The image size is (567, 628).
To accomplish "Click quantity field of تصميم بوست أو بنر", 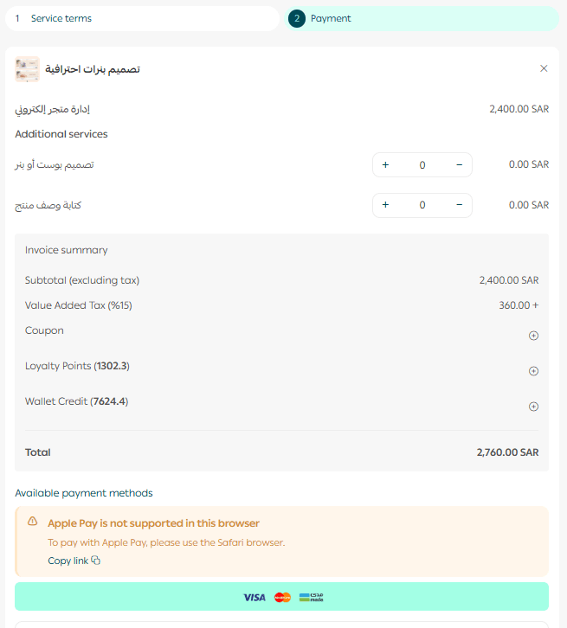I will [x=422, y=164].
